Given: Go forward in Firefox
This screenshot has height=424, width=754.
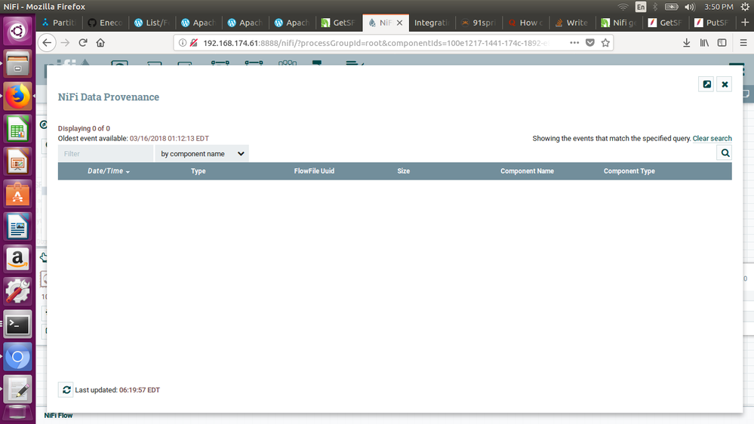Looking at the screenshot, I should pos(65,43).
